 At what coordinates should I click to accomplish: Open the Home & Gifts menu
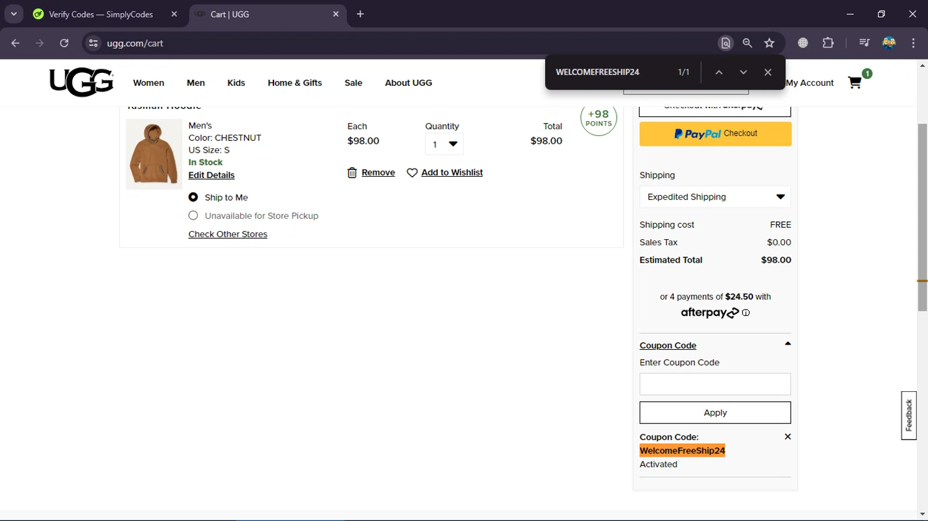(295, 83)
